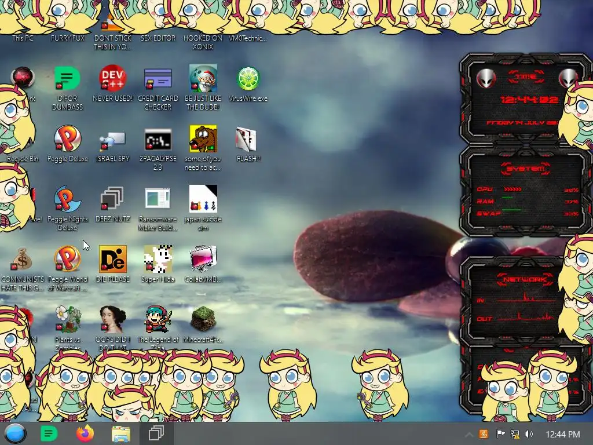
Task: Open File Explorer from the taskbar
Action: (120, 434)
